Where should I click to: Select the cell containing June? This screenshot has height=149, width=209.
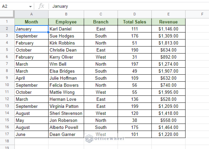pyautogui.click(x=31, y=134)
